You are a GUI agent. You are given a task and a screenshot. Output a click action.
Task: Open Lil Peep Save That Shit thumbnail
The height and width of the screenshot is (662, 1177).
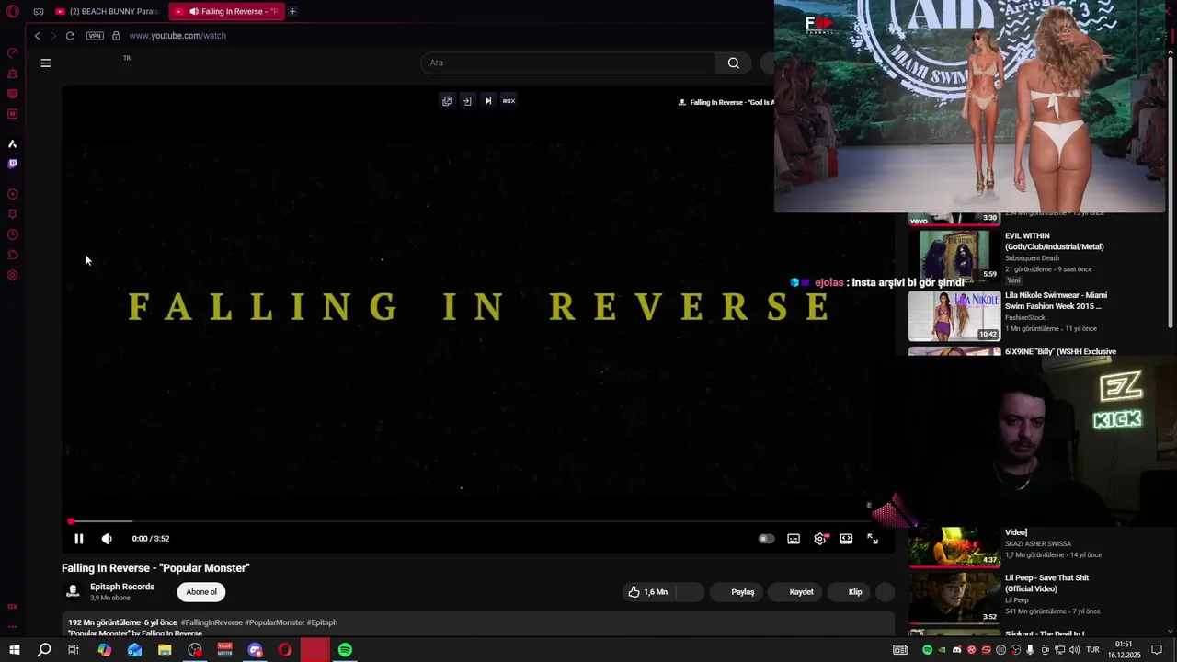coord(954,598)
